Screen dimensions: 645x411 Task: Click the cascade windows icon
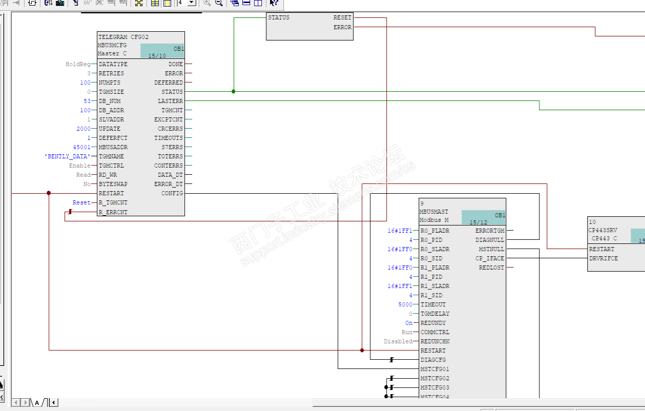(x=235, y=3)
